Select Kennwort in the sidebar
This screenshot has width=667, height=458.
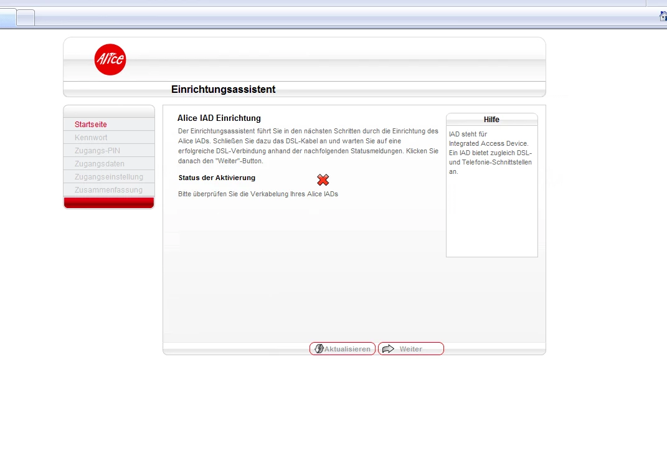click(109, 138)
